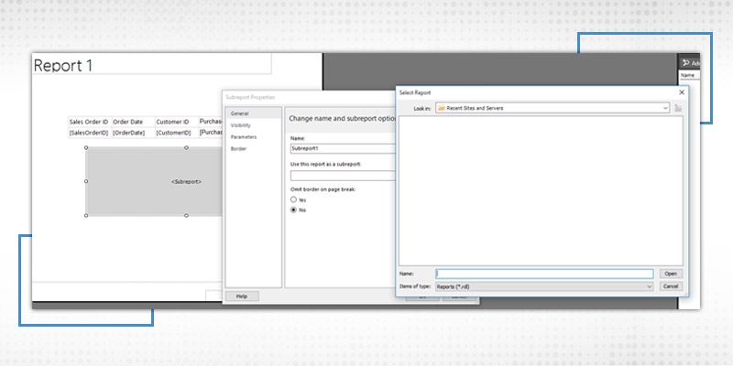This screenshot has height=366, width=733.
Task: Open the Border page
Action: pyautogui.click(x=238, y=147)
